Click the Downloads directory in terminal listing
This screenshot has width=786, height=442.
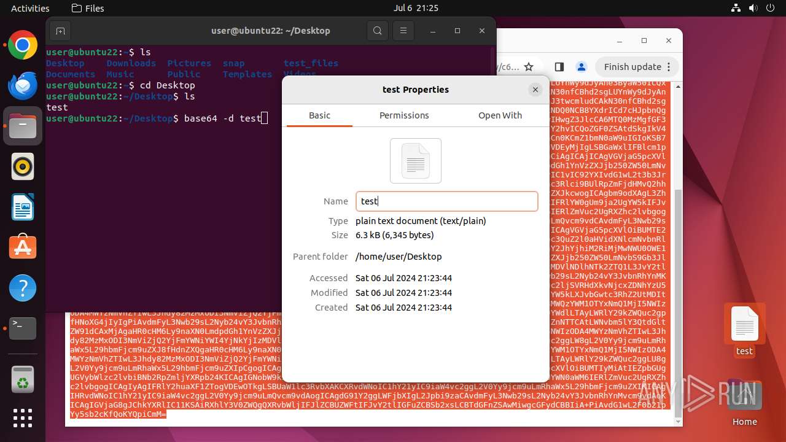click(131, 63)
